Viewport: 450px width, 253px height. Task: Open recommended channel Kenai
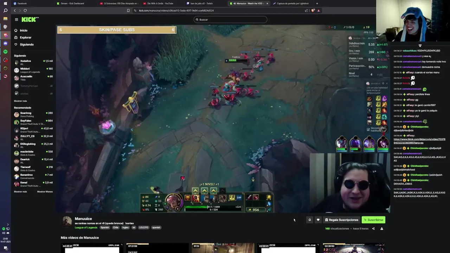pos(33,184)
